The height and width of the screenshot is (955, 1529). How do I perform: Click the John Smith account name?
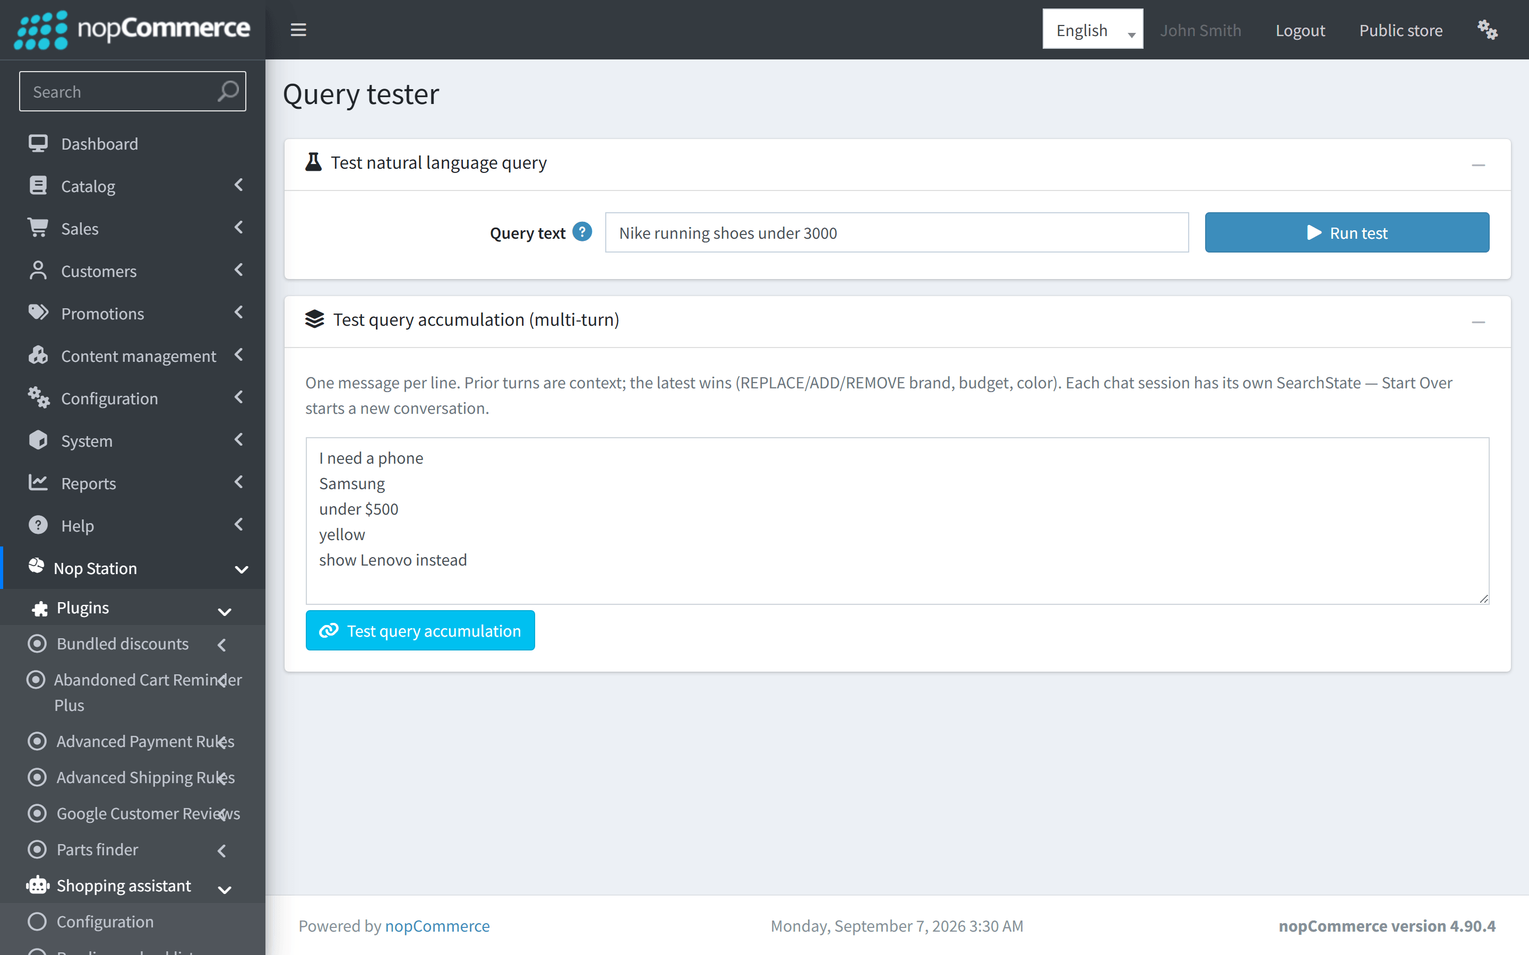tap(1200, 30)
